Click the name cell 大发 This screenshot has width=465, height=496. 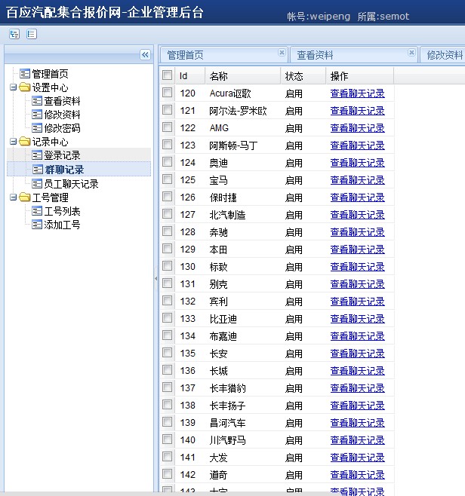point(218,458)
